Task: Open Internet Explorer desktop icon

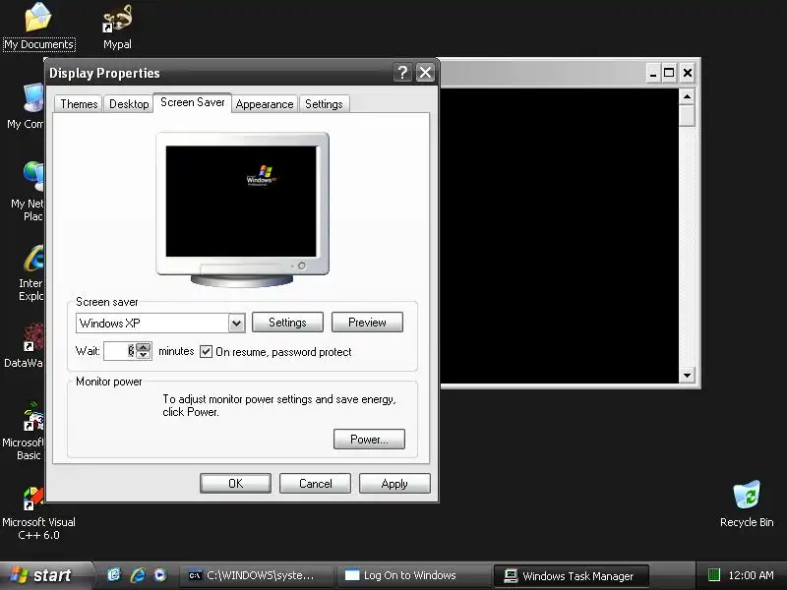Action: point(31,273)
